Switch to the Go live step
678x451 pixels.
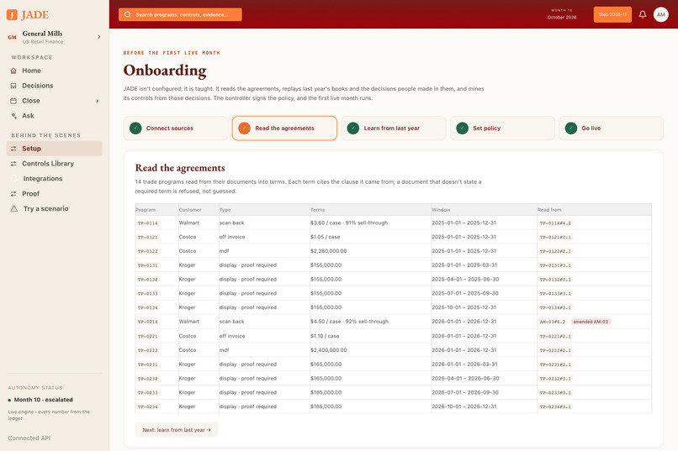pyautogui.click(x=611, y=128)
